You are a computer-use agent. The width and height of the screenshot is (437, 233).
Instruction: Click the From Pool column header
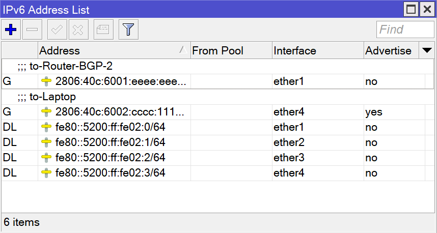pos(231,50)
